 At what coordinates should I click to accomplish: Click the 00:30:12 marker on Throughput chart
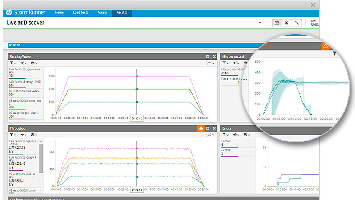click(x=137, y=190)
